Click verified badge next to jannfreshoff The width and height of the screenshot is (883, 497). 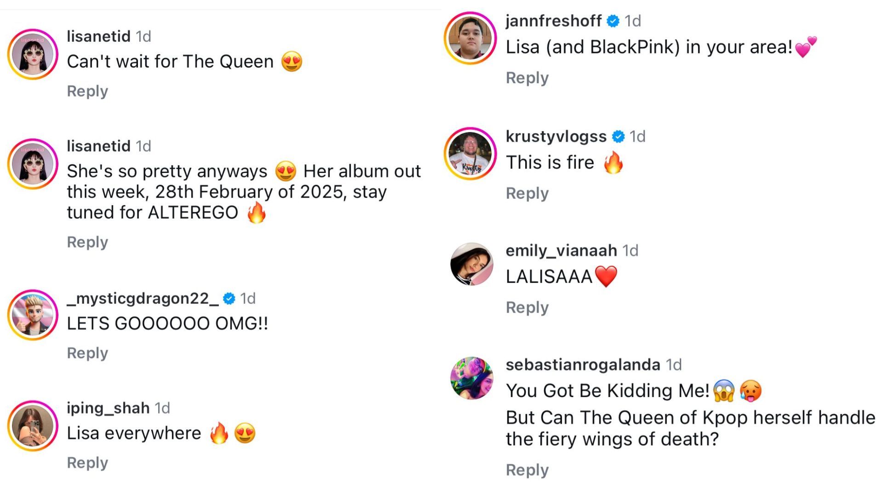pyautogui.click(x=613, y=21)
